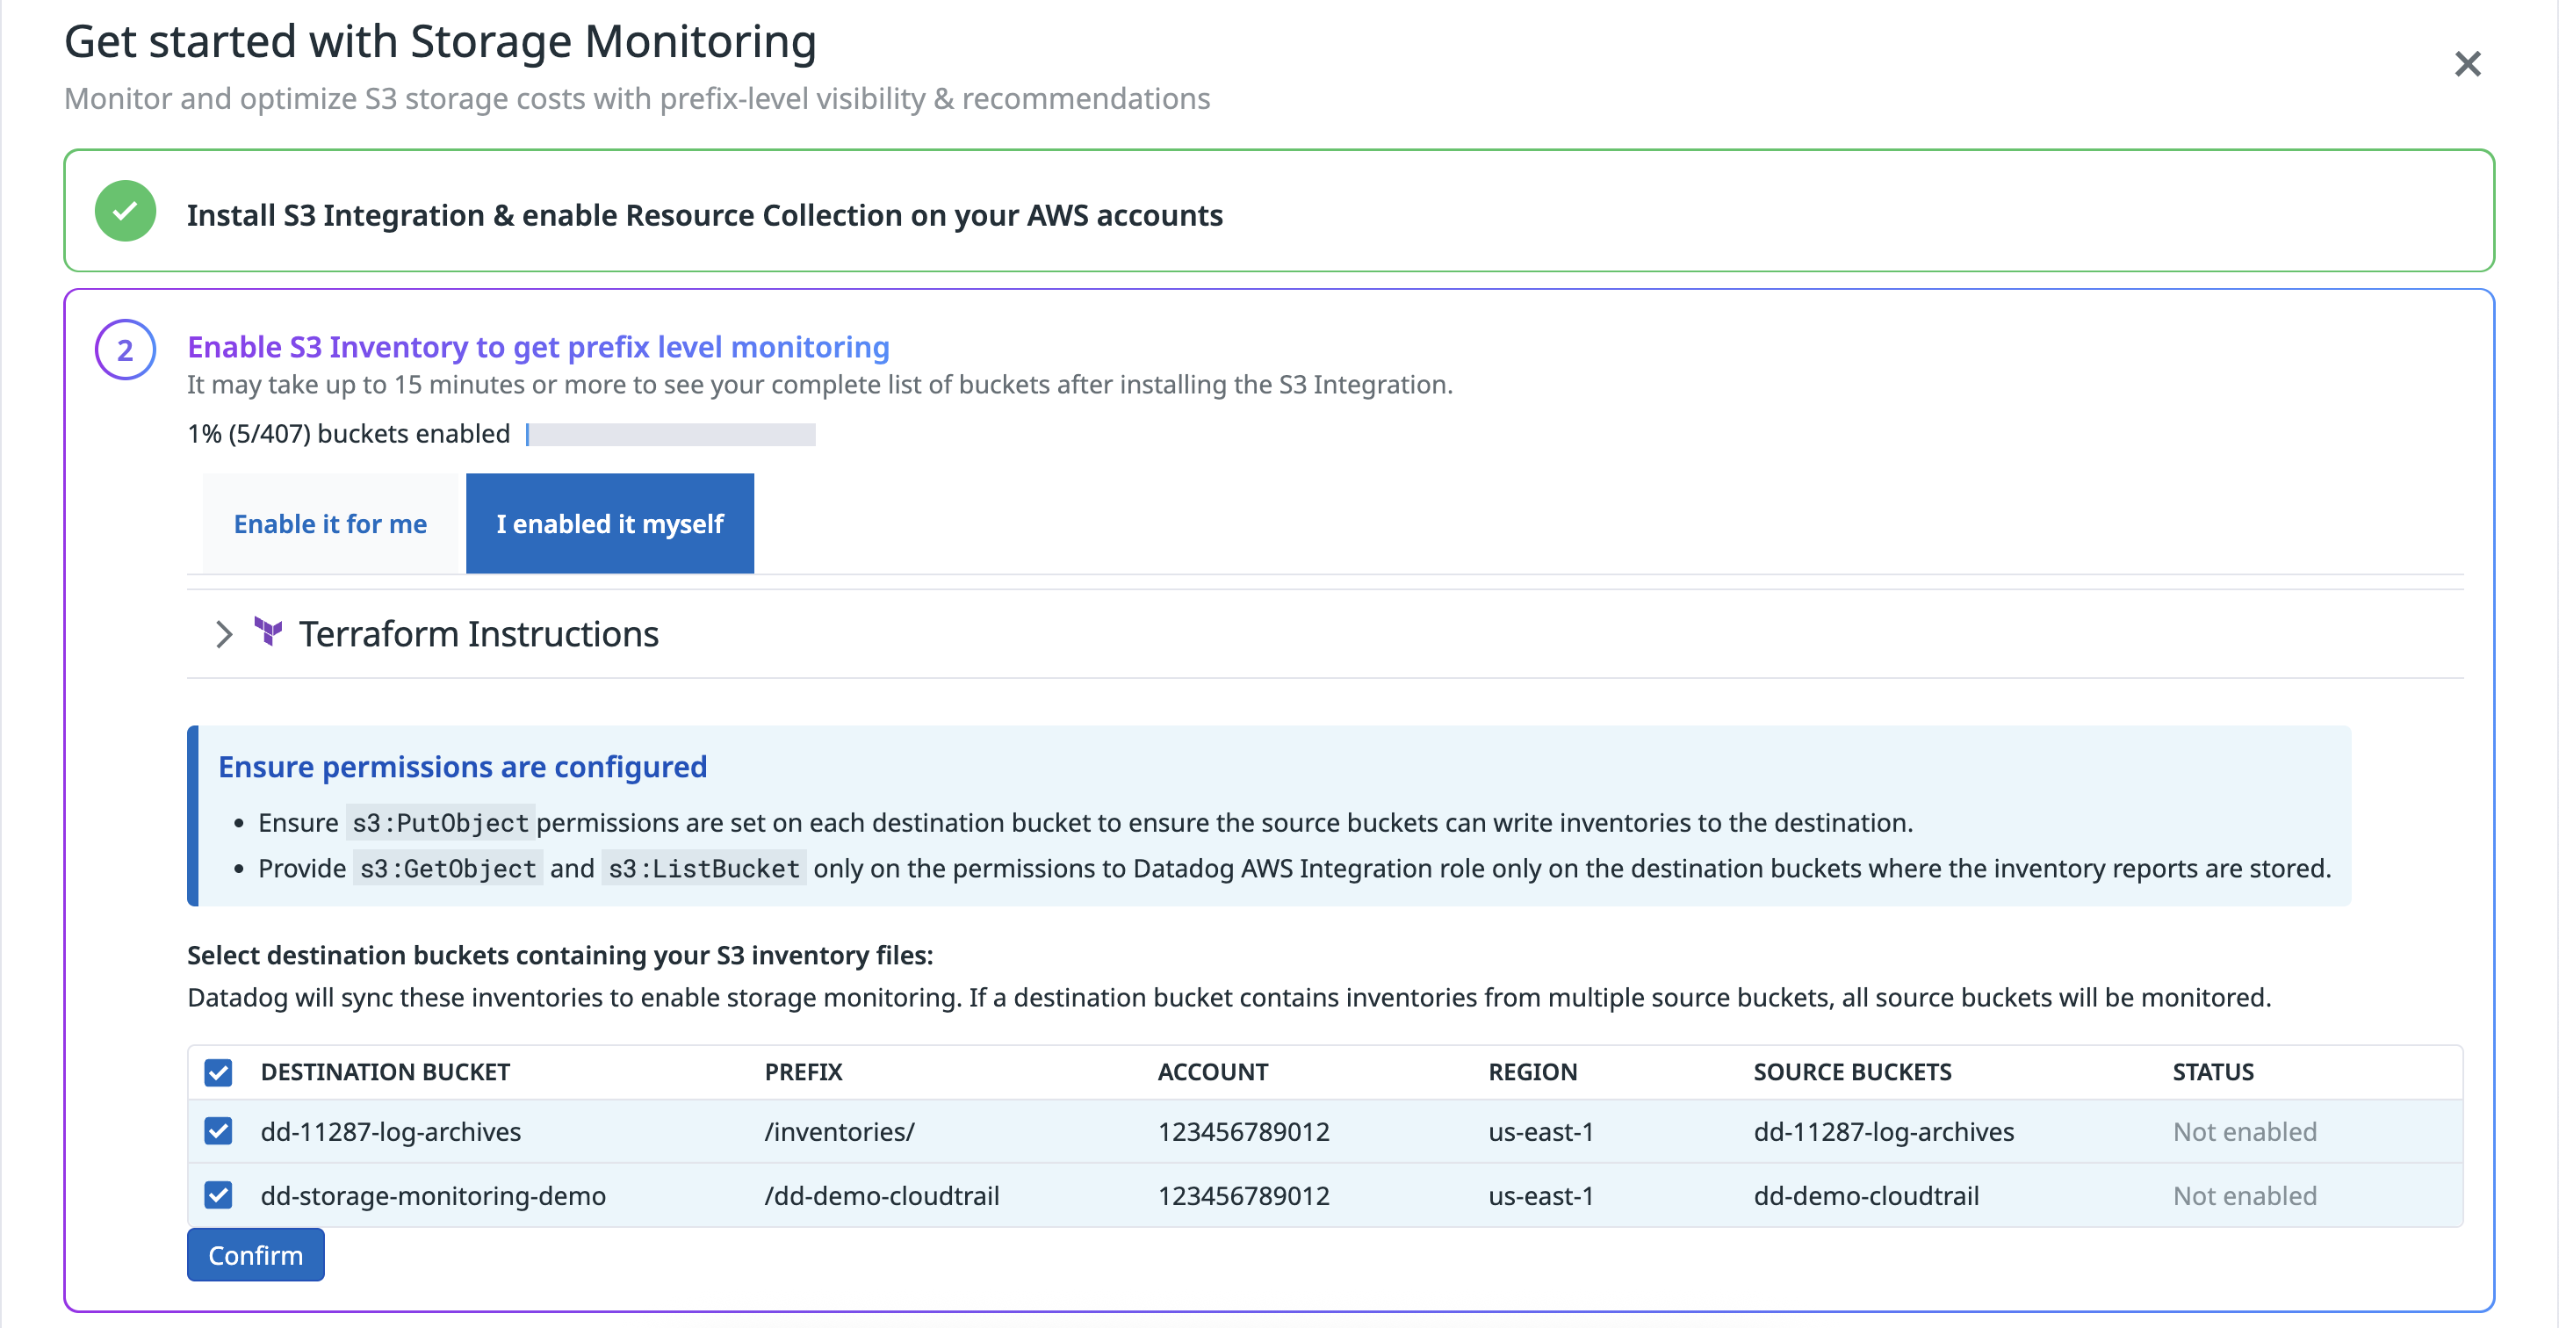Click the step 2 circle icon
The height and width of the screenshot is (1328, 2559).
[x=126, y=350]
